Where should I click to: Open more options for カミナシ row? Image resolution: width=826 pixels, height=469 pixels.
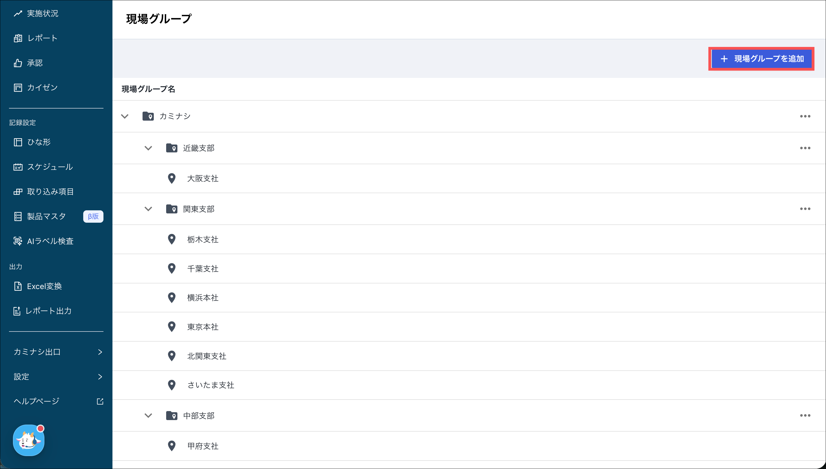805,116
